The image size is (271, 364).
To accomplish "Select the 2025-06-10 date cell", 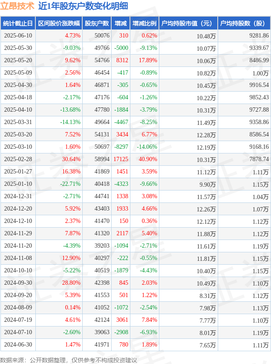I will click(18, 35).
